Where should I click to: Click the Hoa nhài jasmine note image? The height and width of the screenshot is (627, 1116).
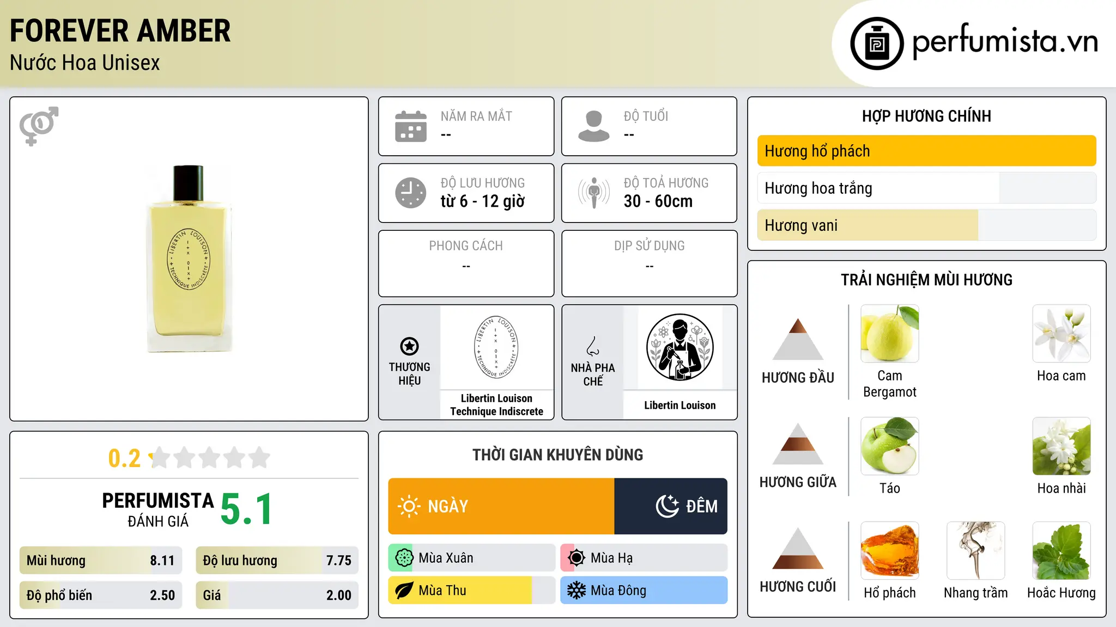pyautogui.click(x=1062, y=446)
